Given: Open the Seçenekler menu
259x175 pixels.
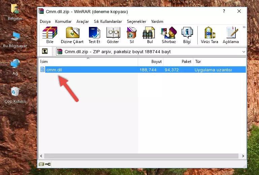Looking at the screenshot, I should (136, 22).
